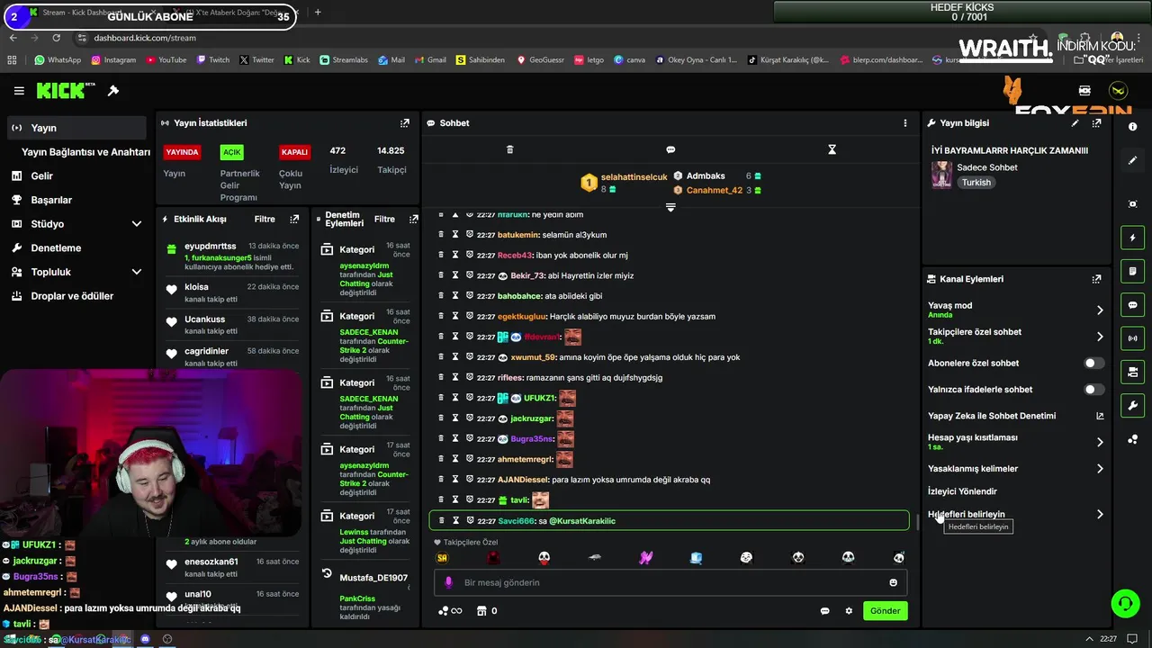Click selahattinselcuk in chat leaderboard
Image resolution: width=1152 pixels, height=648 pixels.
point(634,177)
